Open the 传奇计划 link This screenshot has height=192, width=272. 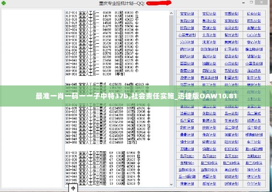(x=209, y=135)
